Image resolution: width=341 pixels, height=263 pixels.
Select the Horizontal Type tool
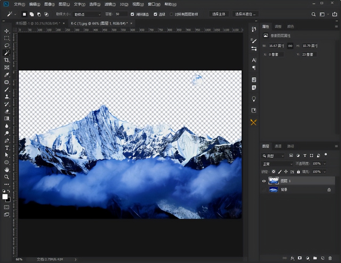click(7, 148)
